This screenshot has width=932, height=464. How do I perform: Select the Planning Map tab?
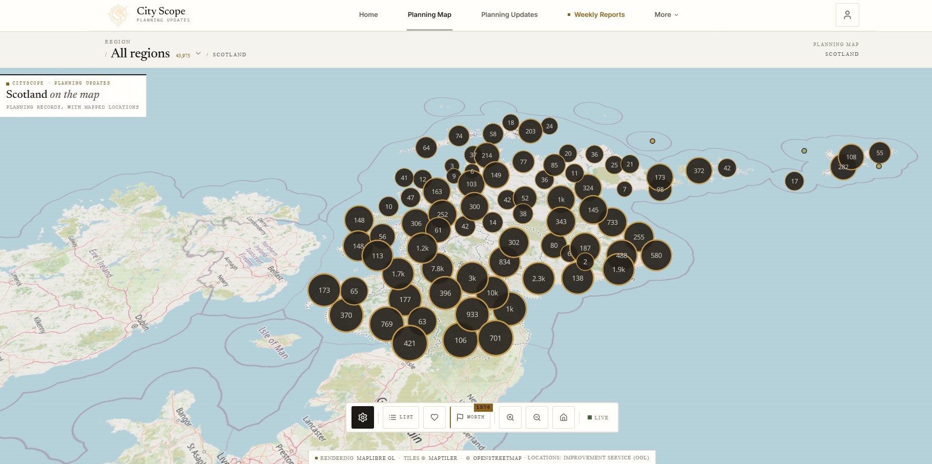(x=429, y=14)
